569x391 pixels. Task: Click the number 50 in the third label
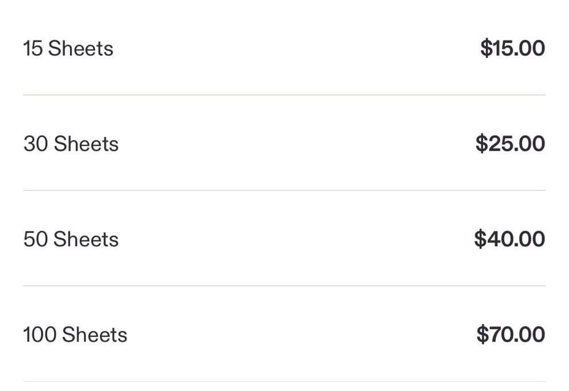point(35,240)
